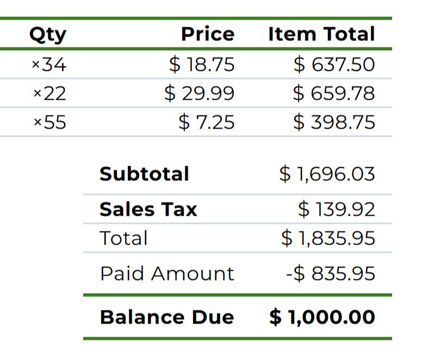Select the Paid Amount label
This screenshot has width=428, height=354.
click(167, 273)
